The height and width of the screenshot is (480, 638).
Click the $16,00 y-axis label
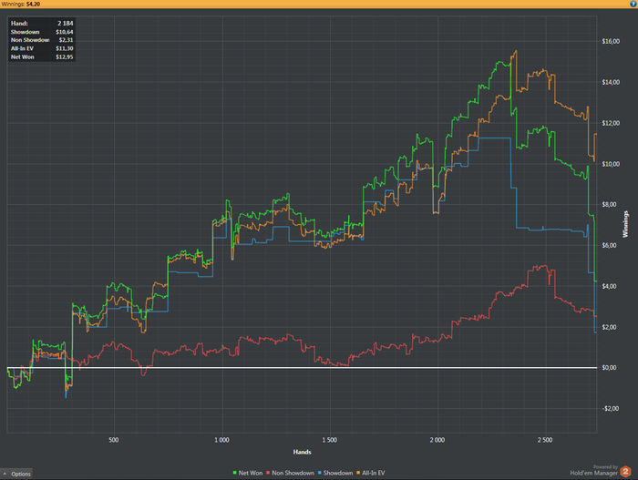[x=611, y=41]
